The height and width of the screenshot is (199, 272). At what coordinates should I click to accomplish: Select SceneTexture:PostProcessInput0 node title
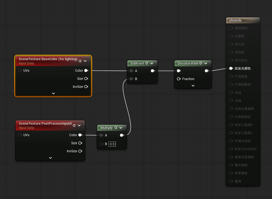click(x=45, y=123)
